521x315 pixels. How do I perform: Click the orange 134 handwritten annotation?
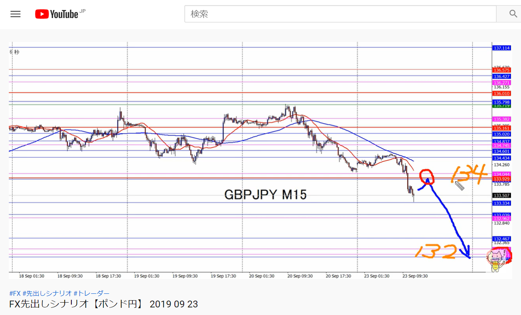click(469, 175)
